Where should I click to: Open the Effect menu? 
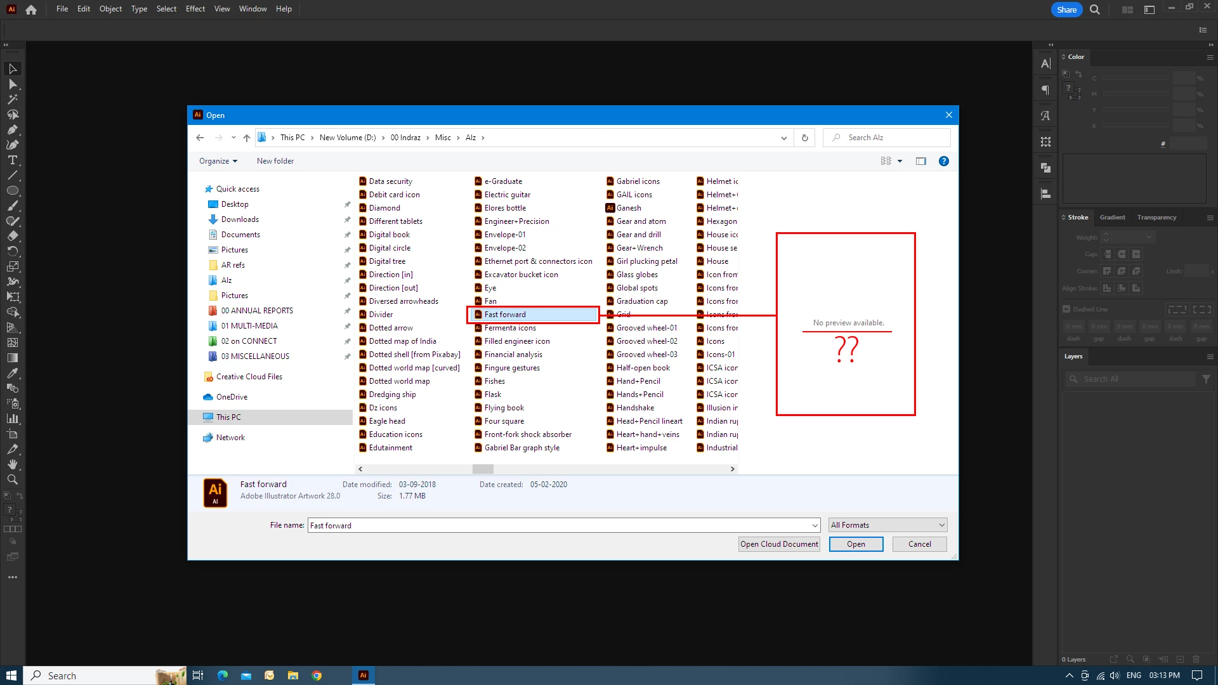pyautogui.click(x=195, y=9)
